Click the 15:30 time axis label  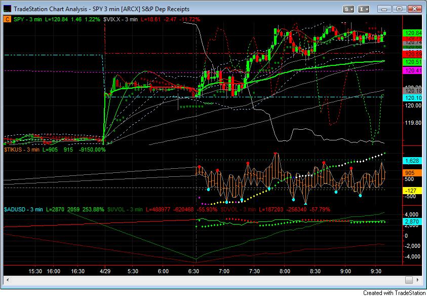pos(35,272)
